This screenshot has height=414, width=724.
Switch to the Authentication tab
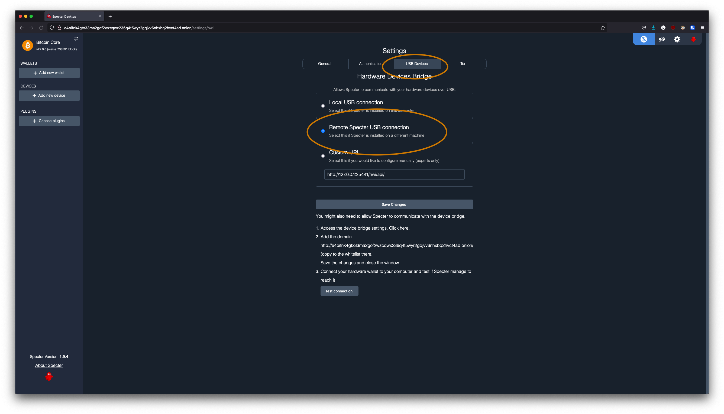coord(370,64)
